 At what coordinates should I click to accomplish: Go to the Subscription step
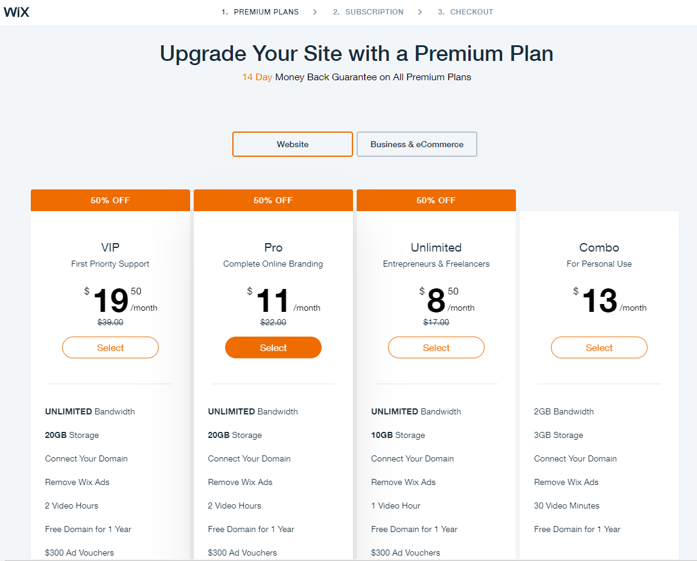coord(368,12)
